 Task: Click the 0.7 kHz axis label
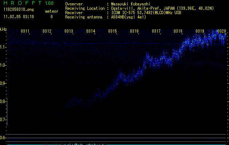[x=3, y=120]
